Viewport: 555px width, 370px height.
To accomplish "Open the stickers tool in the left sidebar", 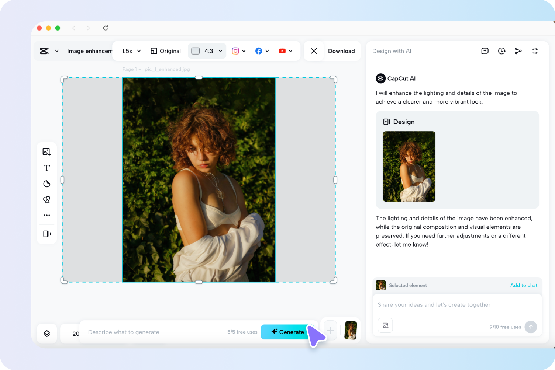I will [47, 184].
